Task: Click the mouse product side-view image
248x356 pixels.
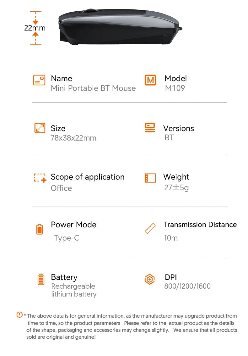Action: [x=120, y=26]
